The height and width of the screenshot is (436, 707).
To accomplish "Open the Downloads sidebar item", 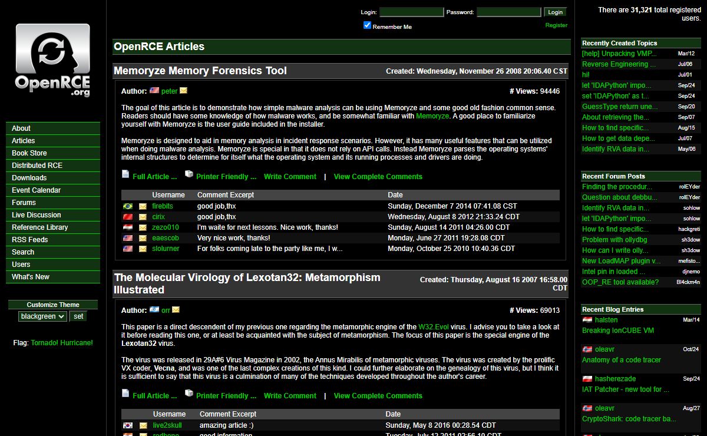I will tap(53, 178).
